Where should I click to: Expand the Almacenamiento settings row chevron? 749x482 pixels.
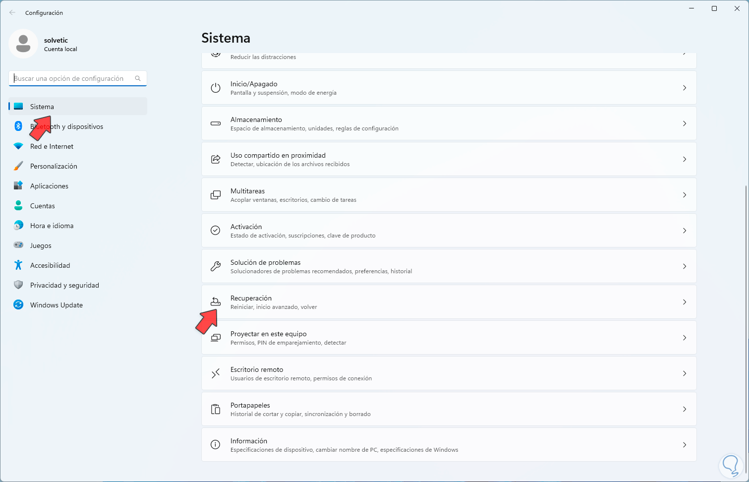point(685,123)
